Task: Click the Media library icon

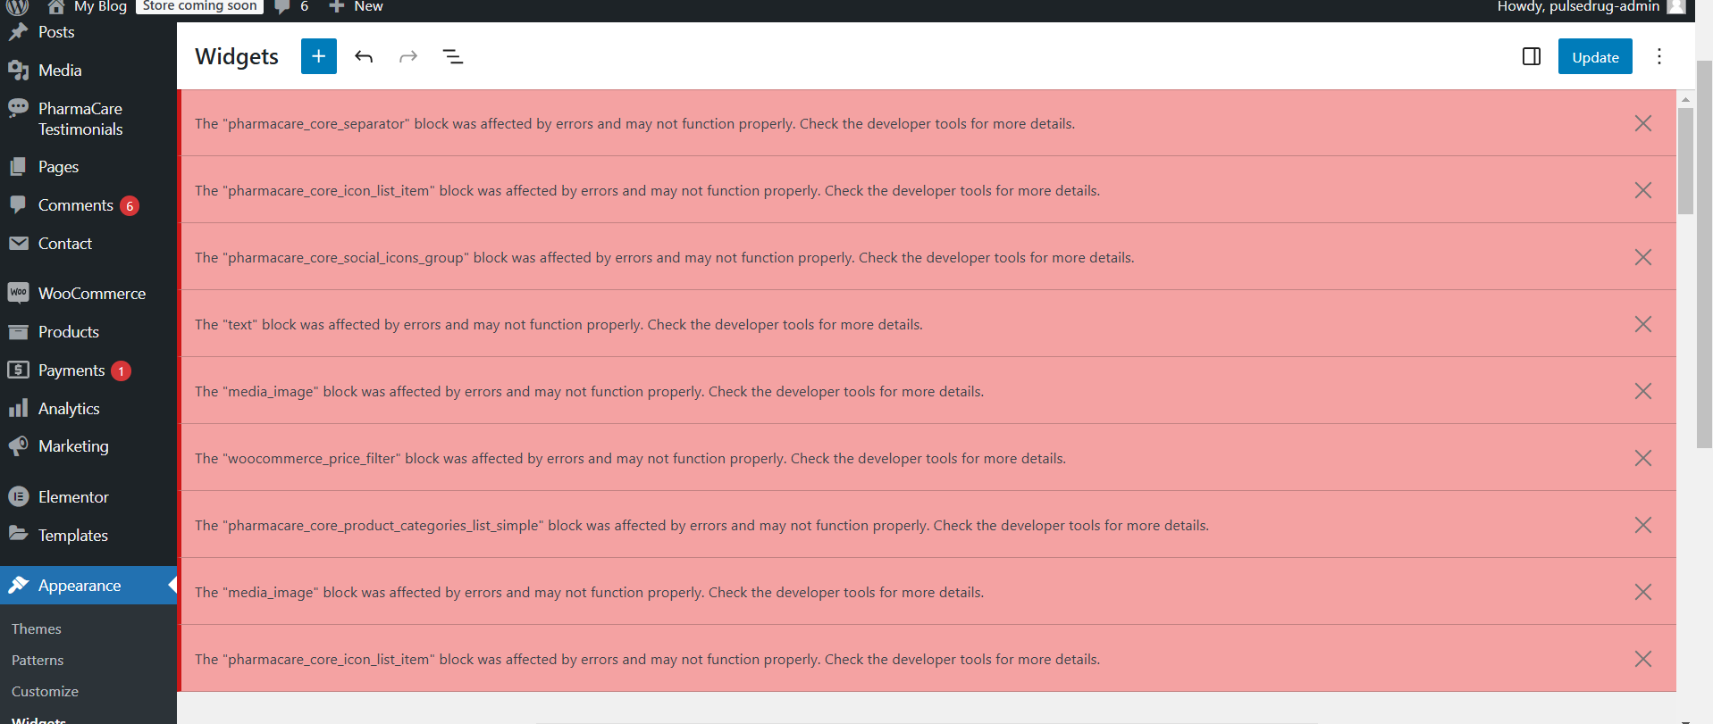Action: coord(18,71)
